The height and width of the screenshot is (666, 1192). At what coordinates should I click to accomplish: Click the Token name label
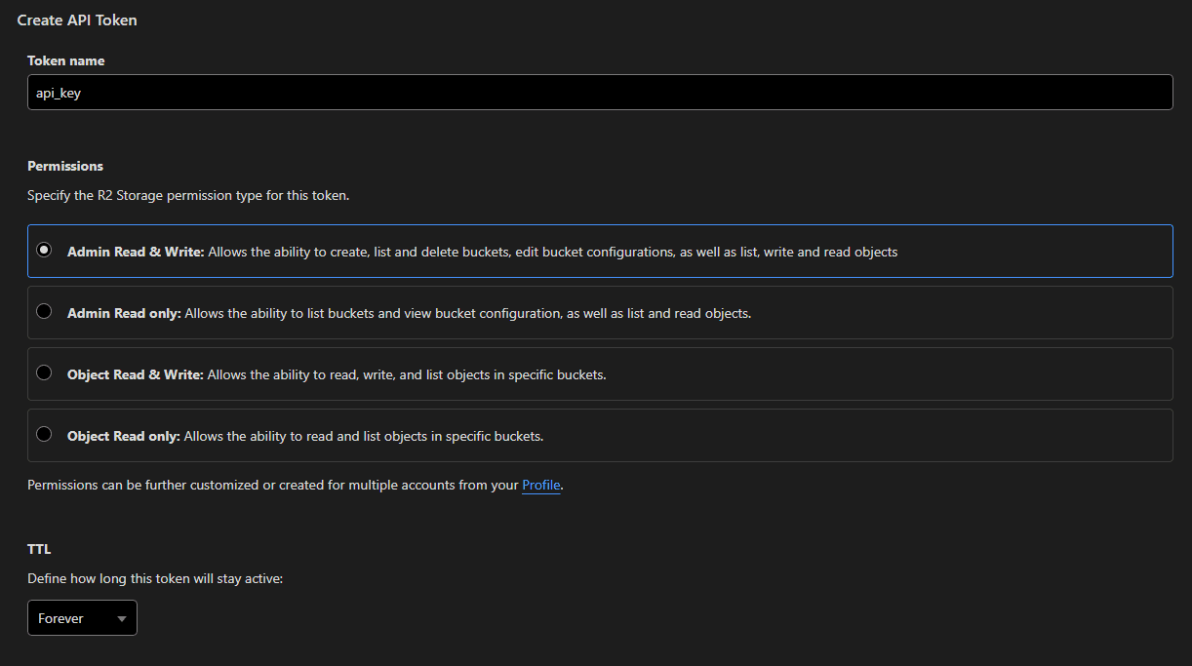click(65, 60)
